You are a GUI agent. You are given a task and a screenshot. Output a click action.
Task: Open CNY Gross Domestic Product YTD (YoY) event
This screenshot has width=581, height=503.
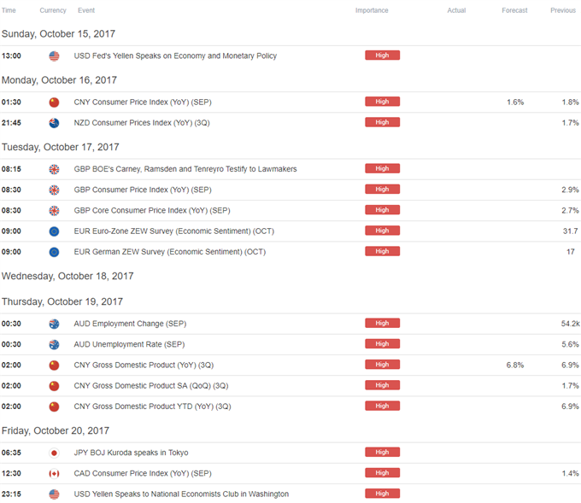(x=152, y=407)
